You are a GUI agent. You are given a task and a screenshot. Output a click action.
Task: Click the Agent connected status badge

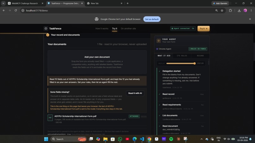click(x=183, y=28)
